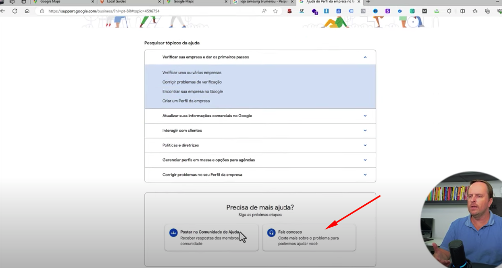Toggle split screen view icon
This screenshot has width=502, height=268.
point(463,11)
